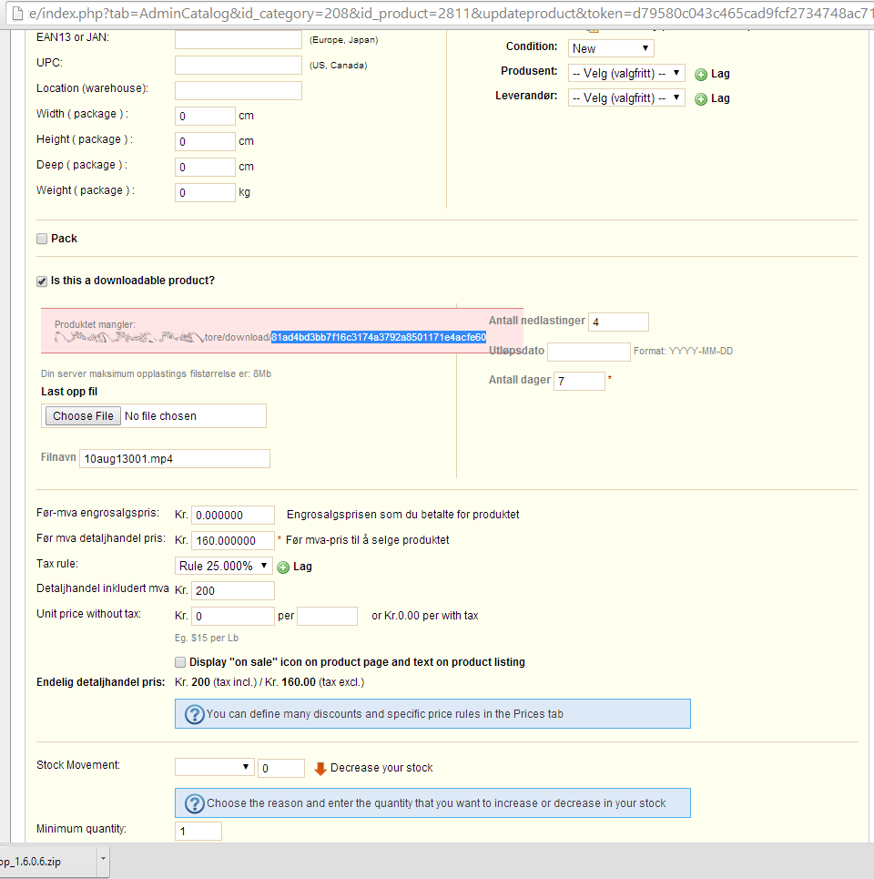The image size is (874, 879).
Task: Click the Deep package input field
Action: pos(205,167)
